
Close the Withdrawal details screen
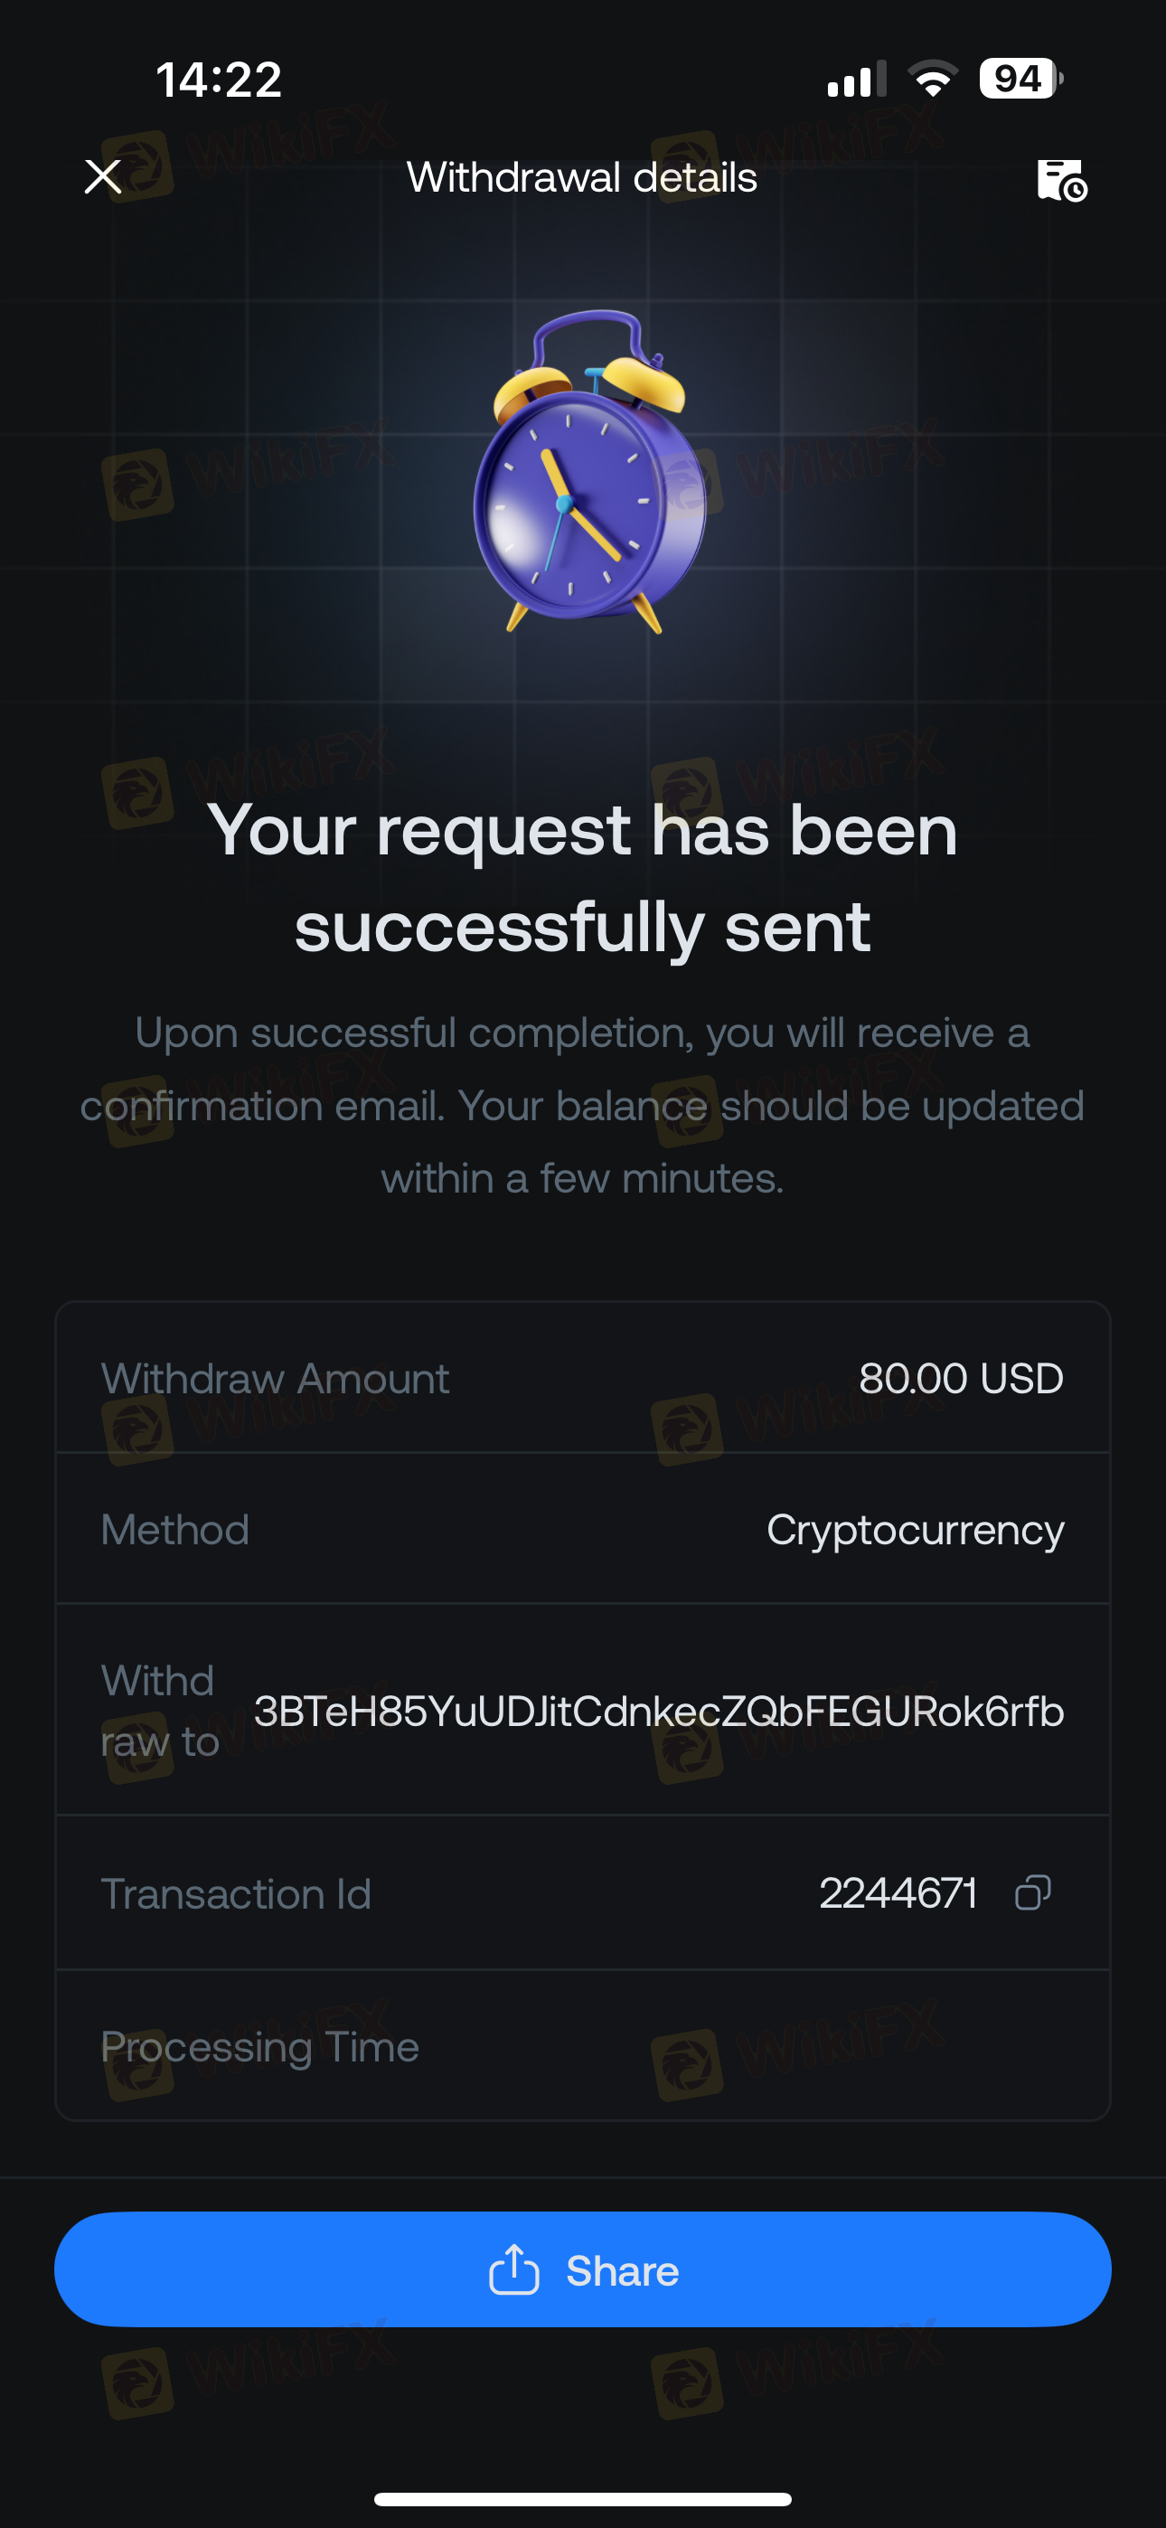103,177
